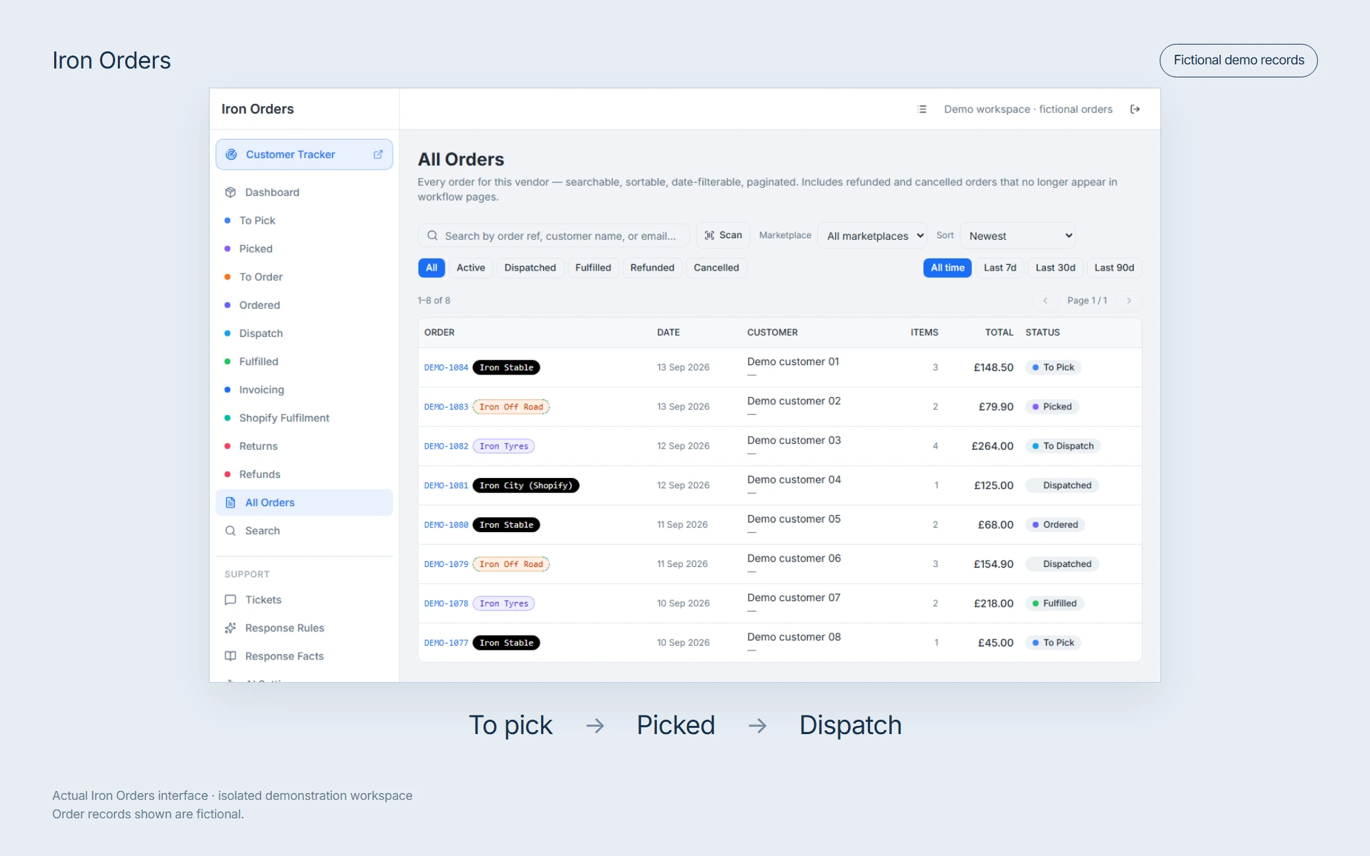Click the sign-out icon in header
1370x856 pixels.
coord(1135,110)
